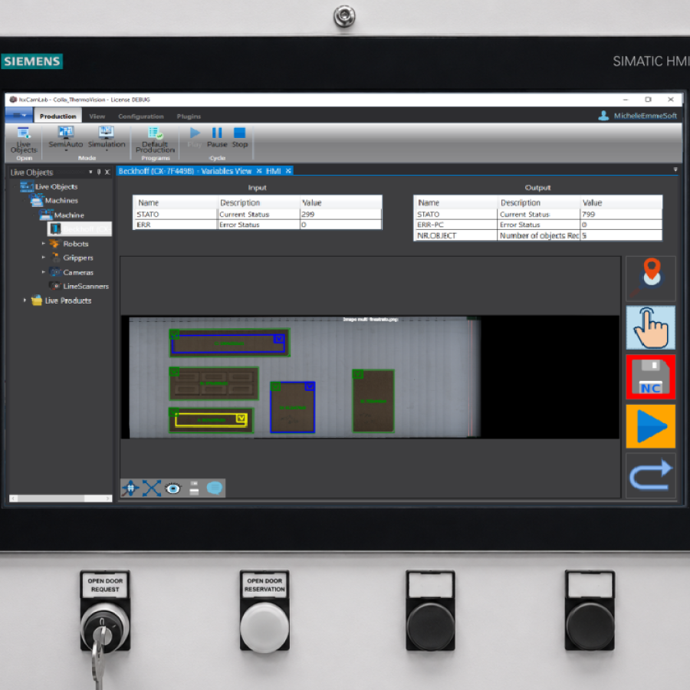Stop the cycle
Screen dimensions: 690x690
[240, 137]
